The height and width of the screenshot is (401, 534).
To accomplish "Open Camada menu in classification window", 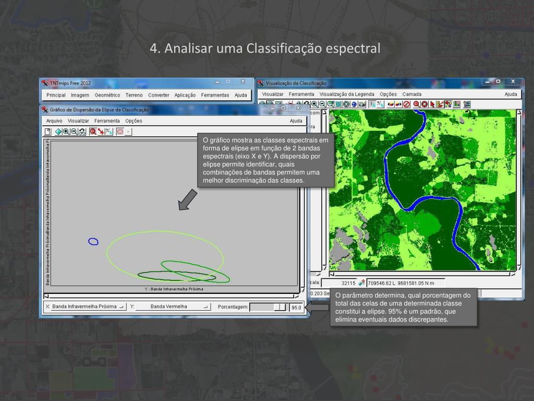I will point(412,94).
